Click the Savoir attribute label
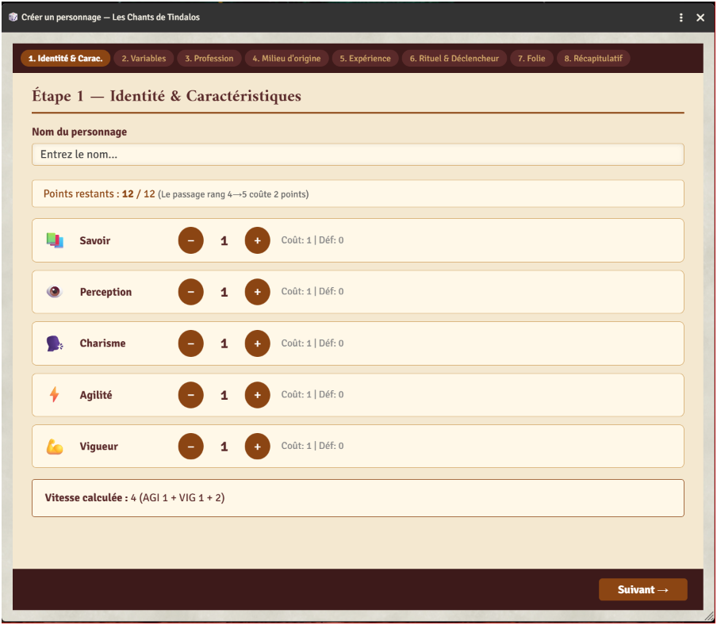The height and width of the screenshot is (625, 717). coord(94,240)
